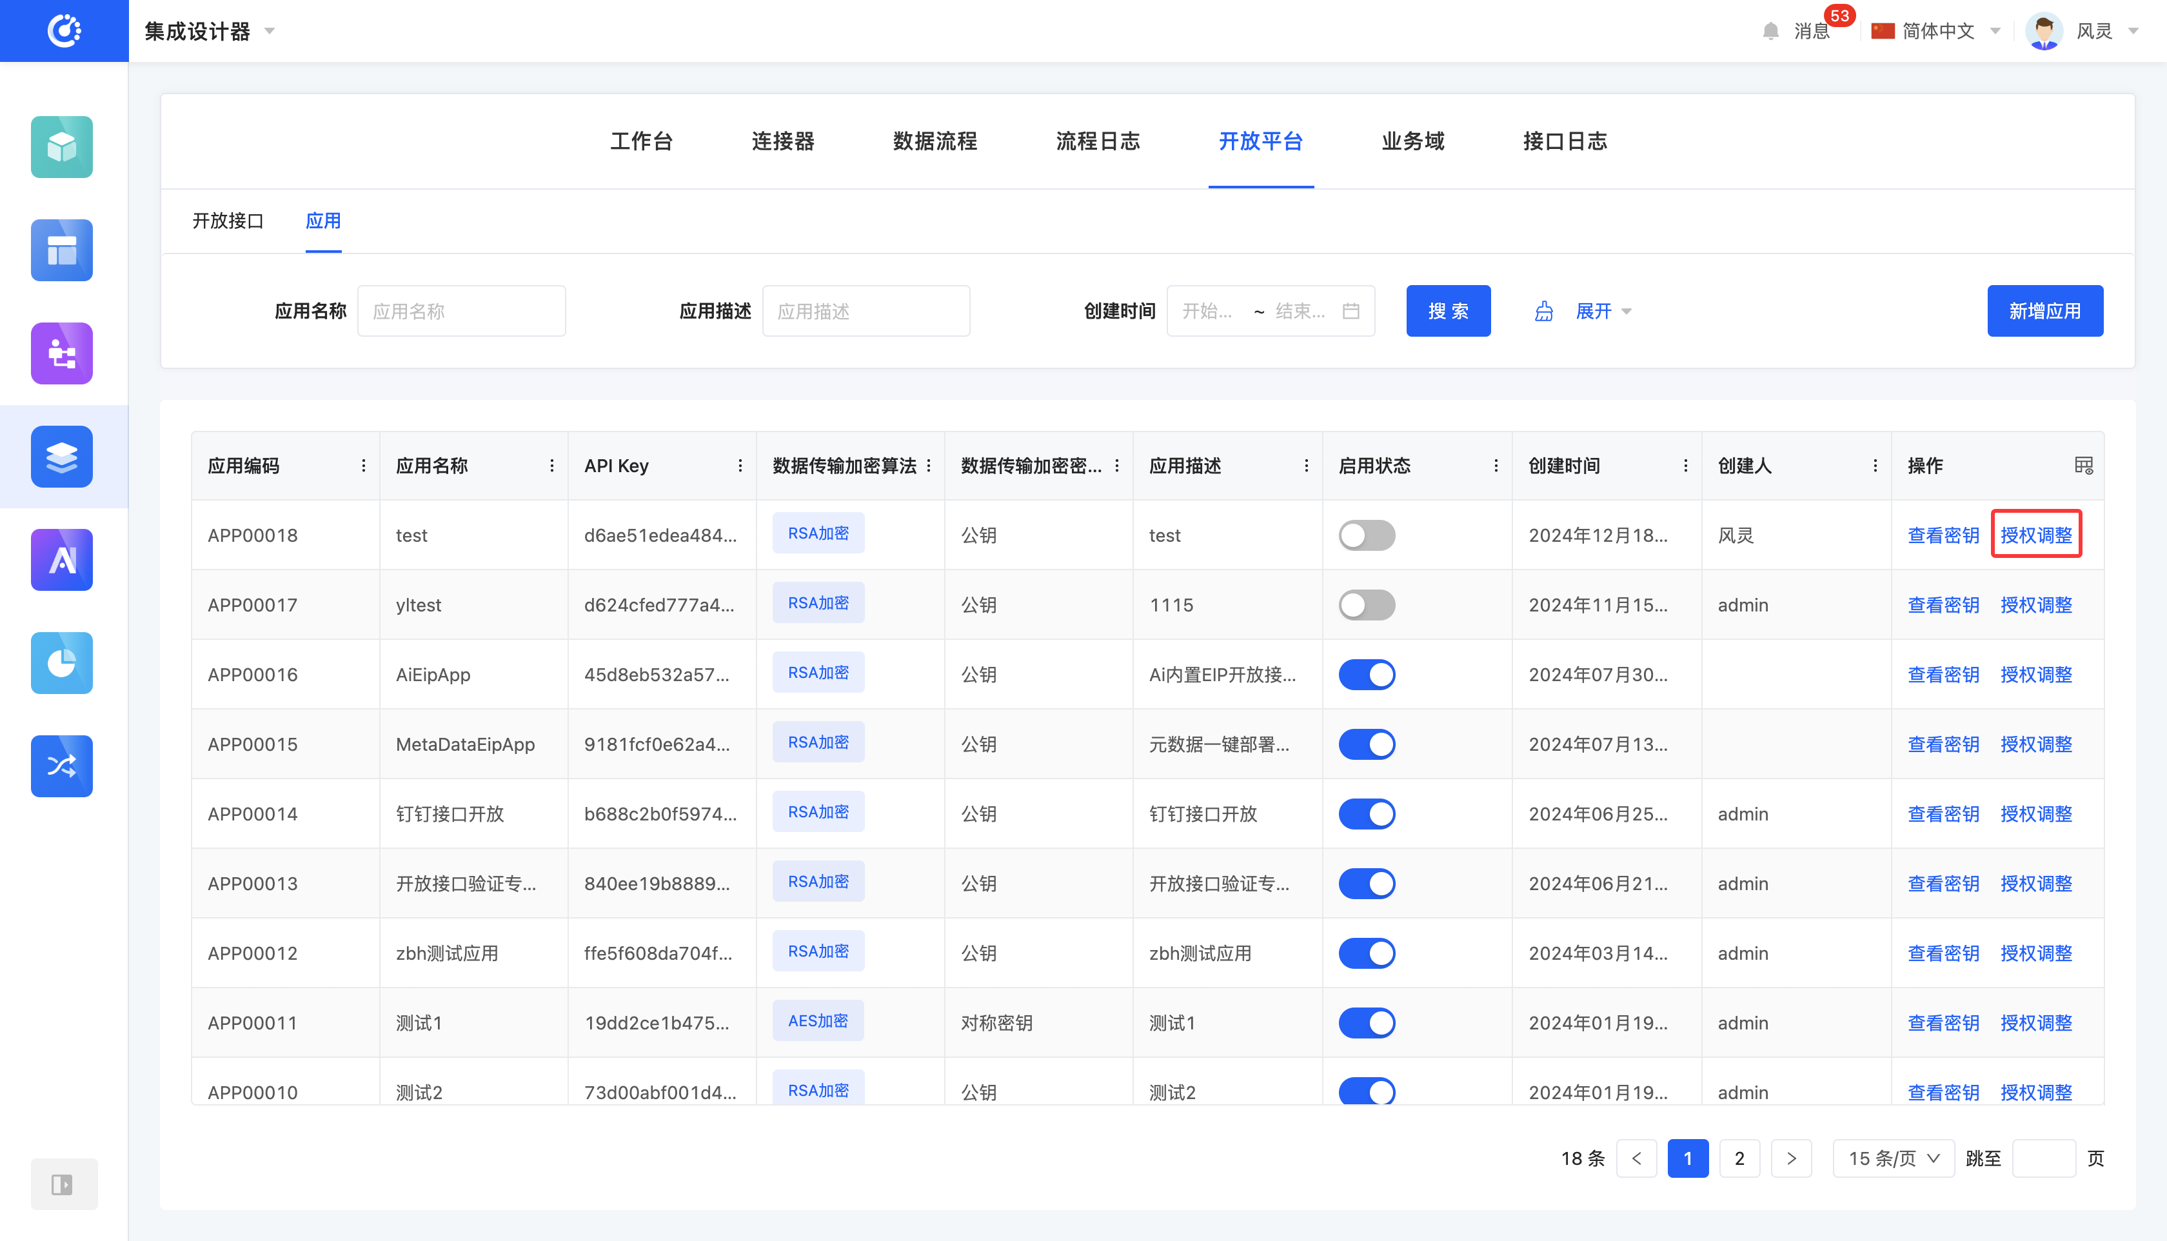Click the clear filter broom icon

[1543, 311]
